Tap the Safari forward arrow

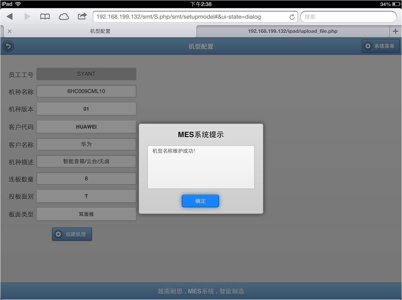point(27,17)
